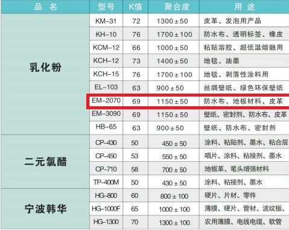Click polymerization value 430±50
This screenshot has height=230, width=289.
point(174,183)
